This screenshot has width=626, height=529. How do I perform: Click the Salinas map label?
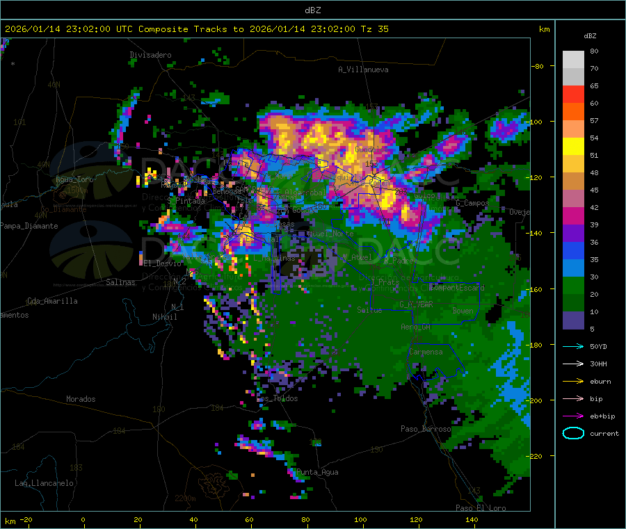[120, 282]
